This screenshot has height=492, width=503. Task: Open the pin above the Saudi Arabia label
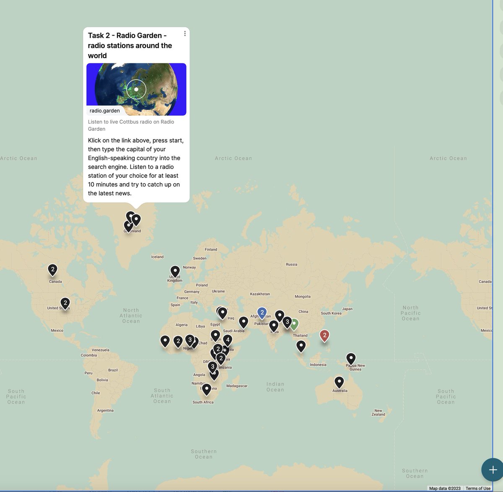[244, 322]
